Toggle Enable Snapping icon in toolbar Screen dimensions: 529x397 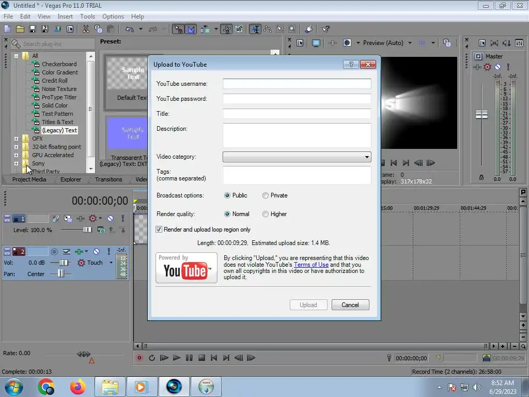178,29
